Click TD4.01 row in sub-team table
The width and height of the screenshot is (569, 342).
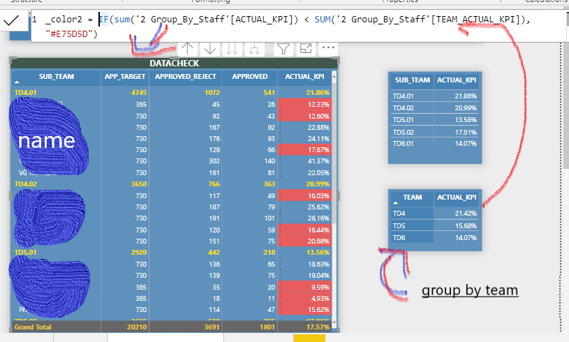coord(435,96)
